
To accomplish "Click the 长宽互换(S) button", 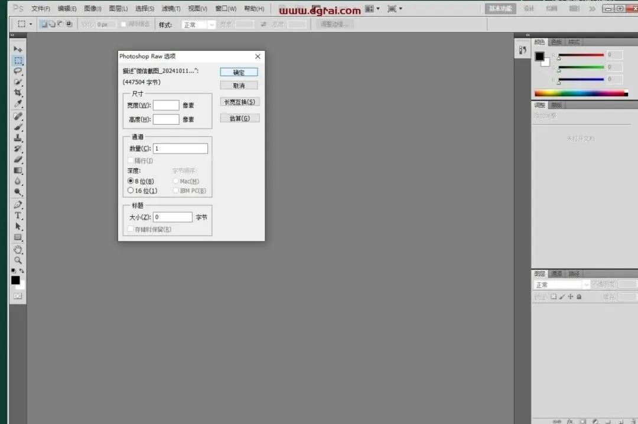I will point(240,102).
